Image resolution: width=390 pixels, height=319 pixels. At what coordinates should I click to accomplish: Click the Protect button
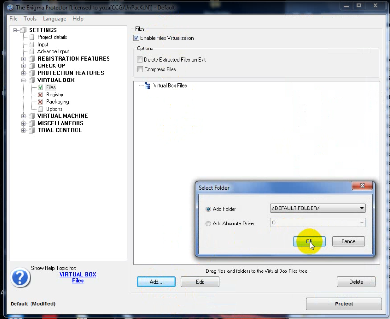point(344,304)
